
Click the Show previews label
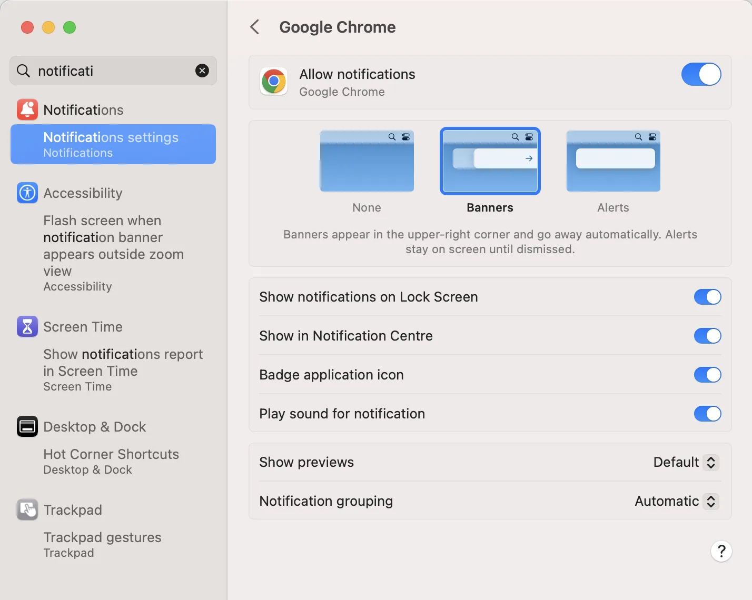coord(306,462)
